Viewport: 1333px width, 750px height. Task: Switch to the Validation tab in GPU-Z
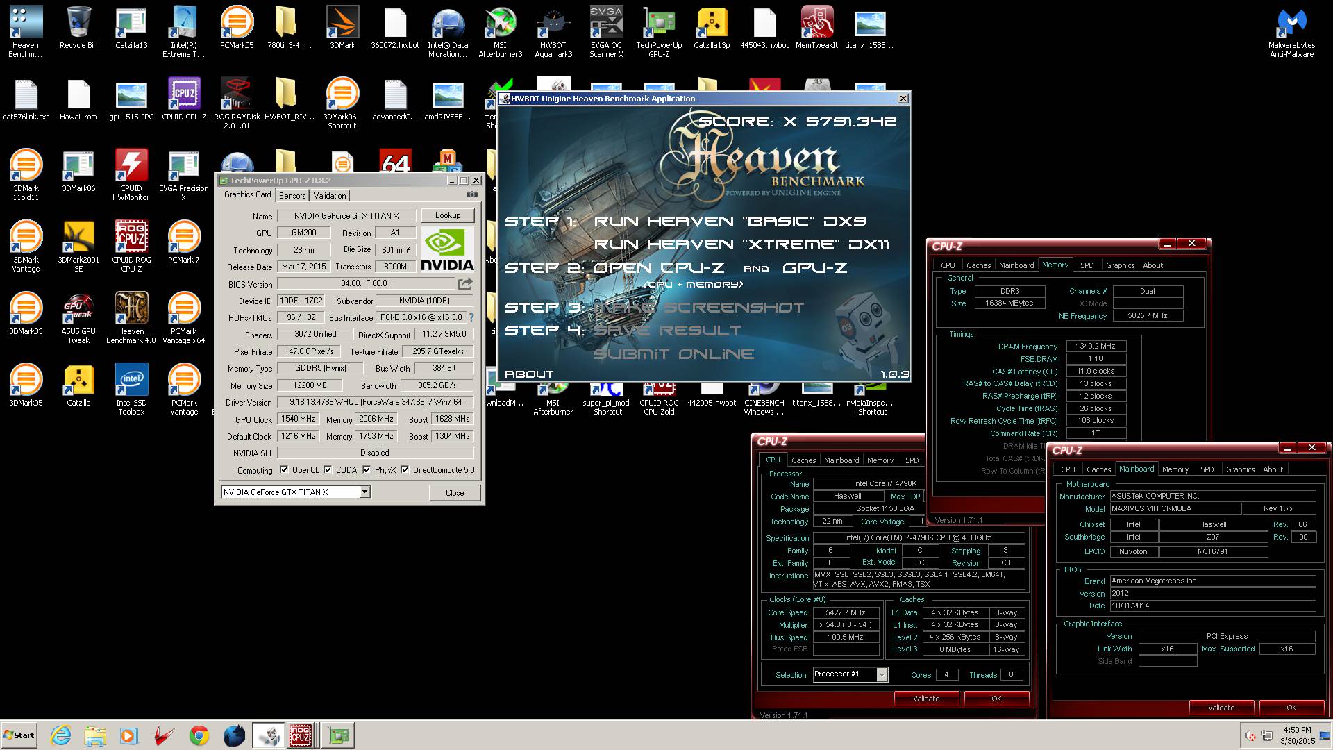(330, 196)
